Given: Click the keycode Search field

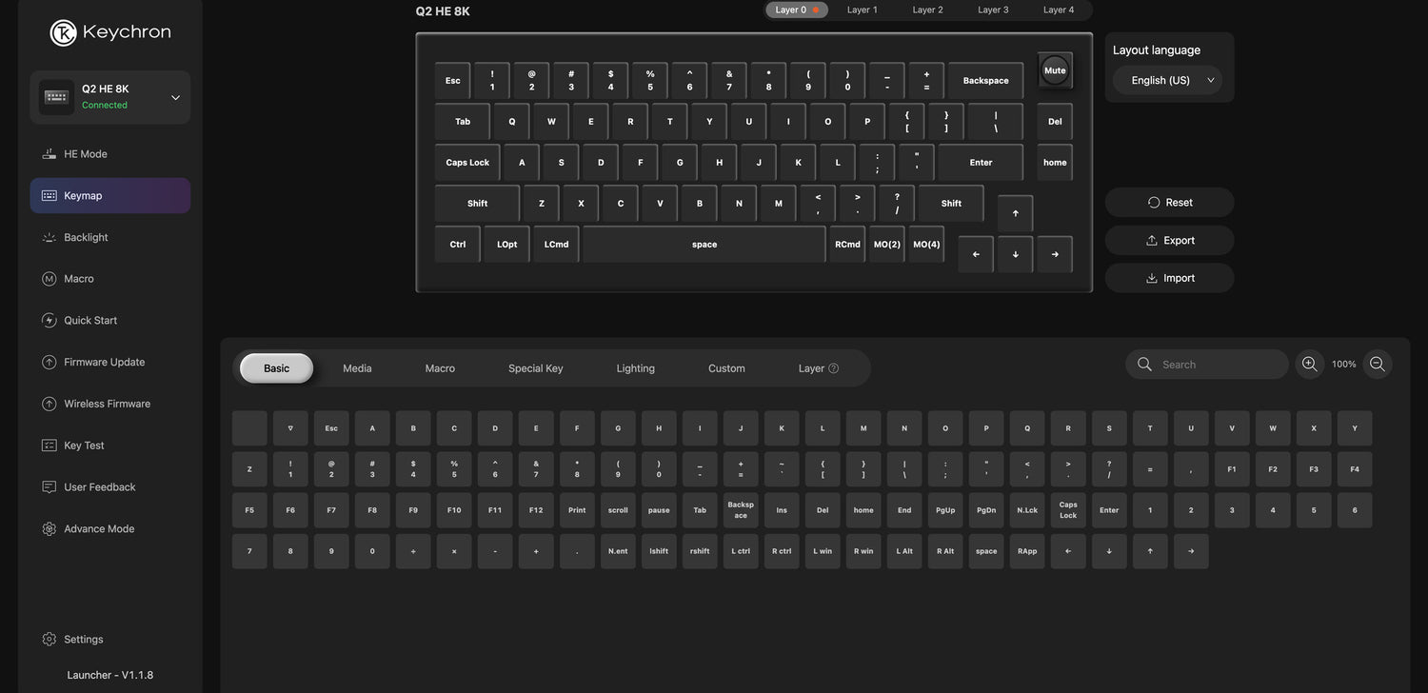Looking at the screenshot, I should (1219, 365).
